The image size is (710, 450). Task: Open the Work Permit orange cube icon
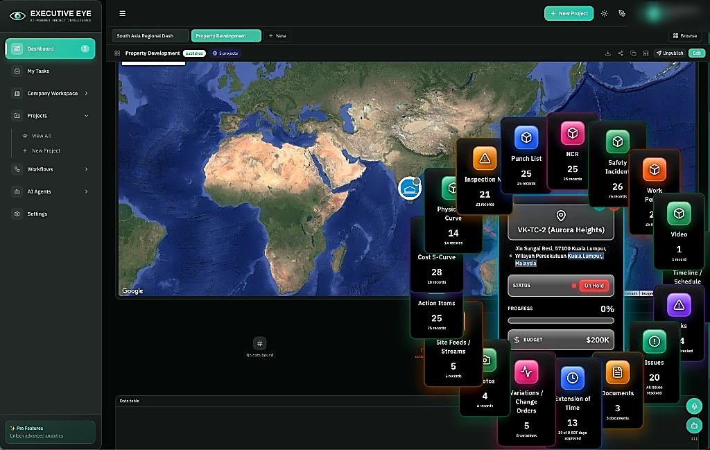(655, 169)
